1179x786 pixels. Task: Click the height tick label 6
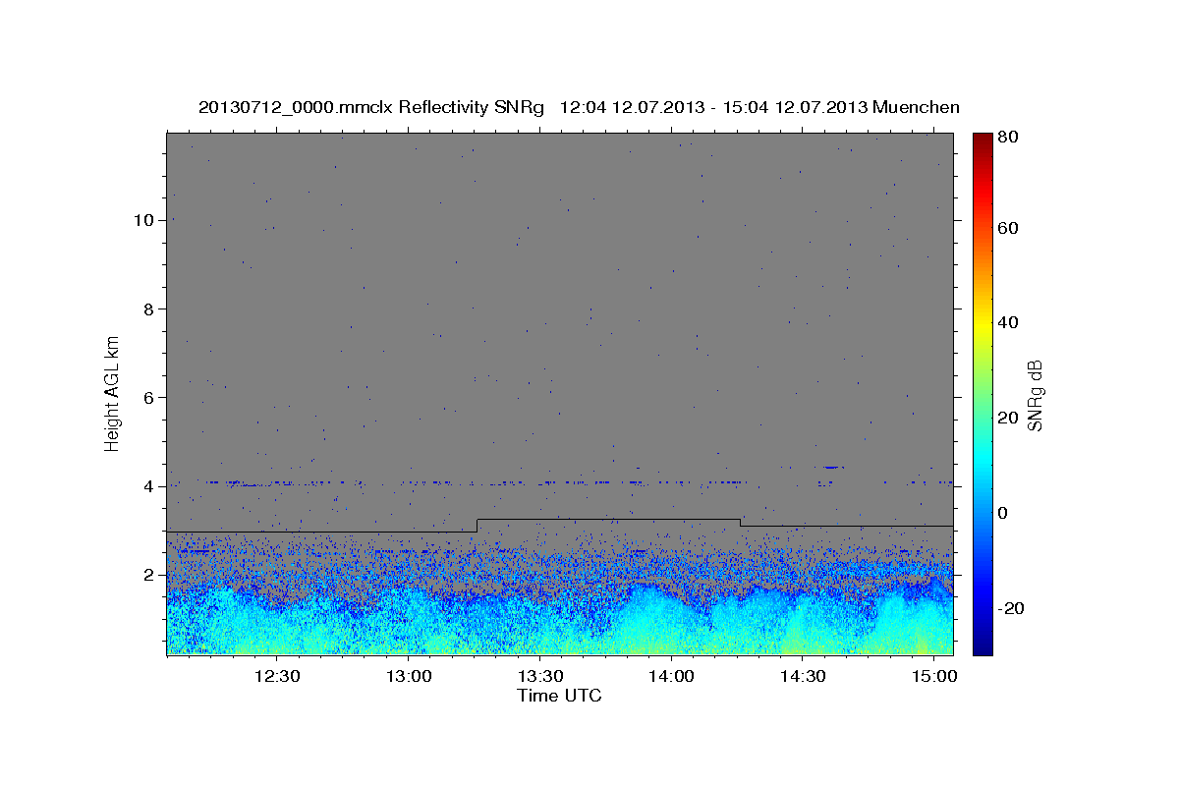click(149, 397)
